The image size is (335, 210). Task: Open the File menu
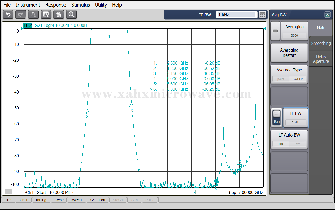pyautogui.click(x=7, y=5)
